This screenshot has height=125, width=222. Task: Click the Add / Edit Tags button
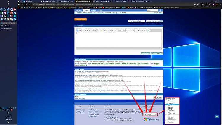[x=157, y=97]
